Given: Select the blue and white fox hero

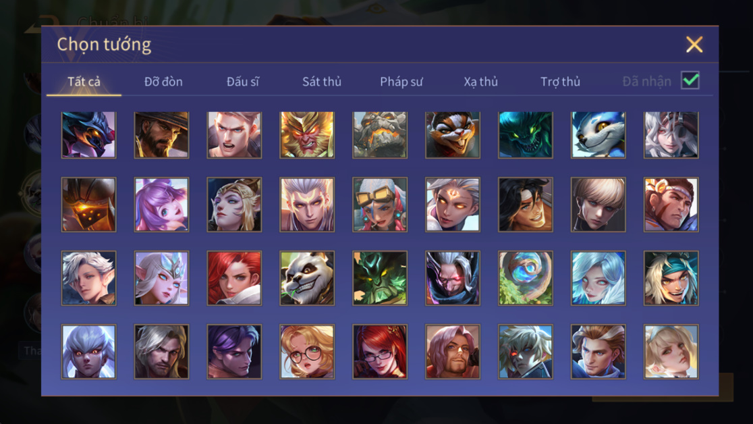Looking at the screenshot, I should [x=598, y=135].
